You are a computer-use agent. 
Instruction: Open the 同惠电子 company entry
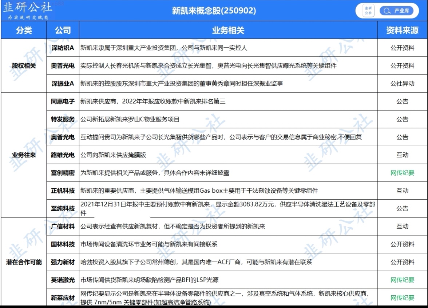click(x=63, y=101)
